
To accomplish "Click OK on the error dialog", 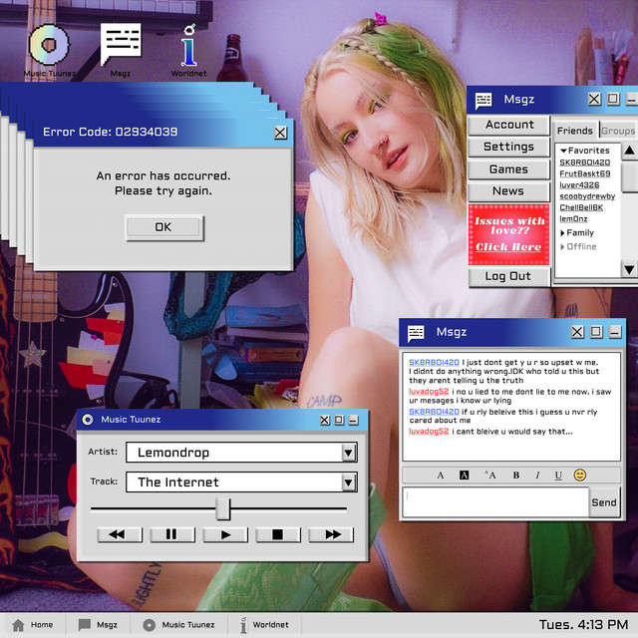I will [163, 227].
